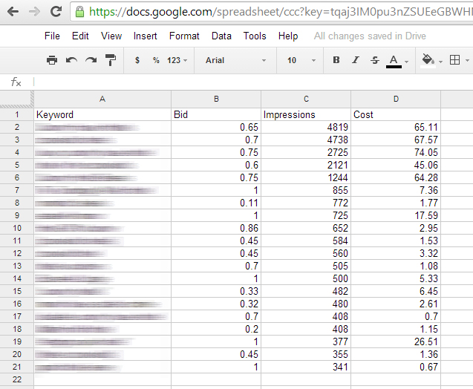Viewport: 473px width, 389px height.
Task: Open the Data menu
Action: click(x=221, y=36)
